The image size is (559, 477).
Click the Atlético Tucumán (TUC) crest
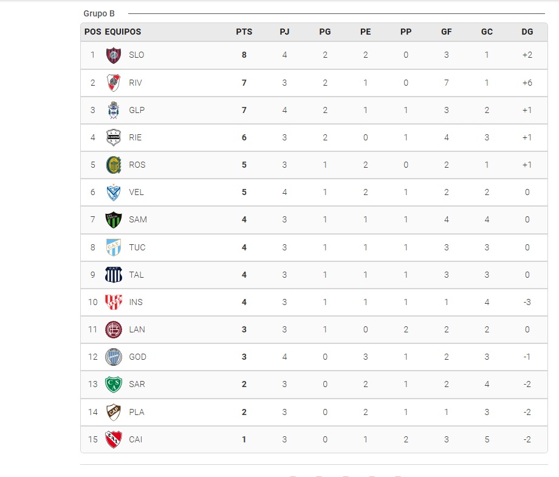(x=114, y=247)
